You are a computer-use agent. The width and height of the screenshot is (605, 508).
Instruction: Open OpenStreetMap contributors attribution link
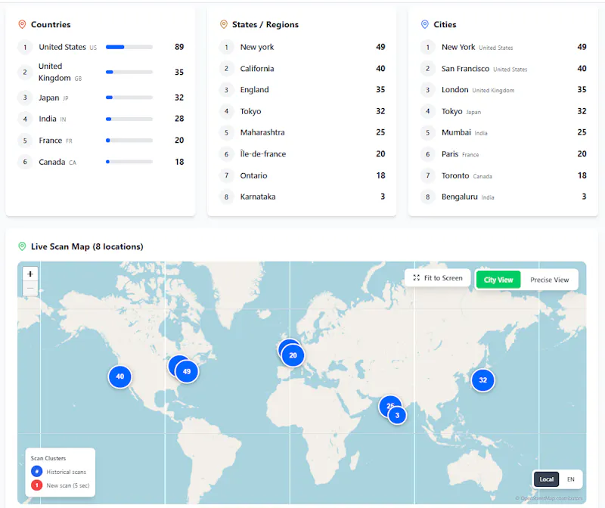pos(551,498)
